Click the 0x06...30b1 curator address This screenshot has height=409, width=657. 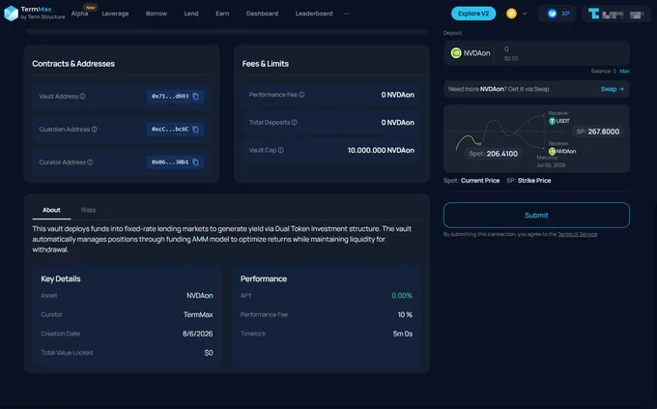170,162
